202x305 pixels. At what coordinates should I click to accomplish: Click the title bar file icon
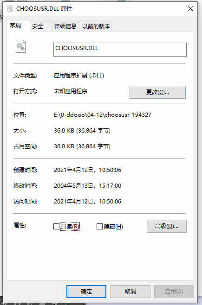click(10, 8)
